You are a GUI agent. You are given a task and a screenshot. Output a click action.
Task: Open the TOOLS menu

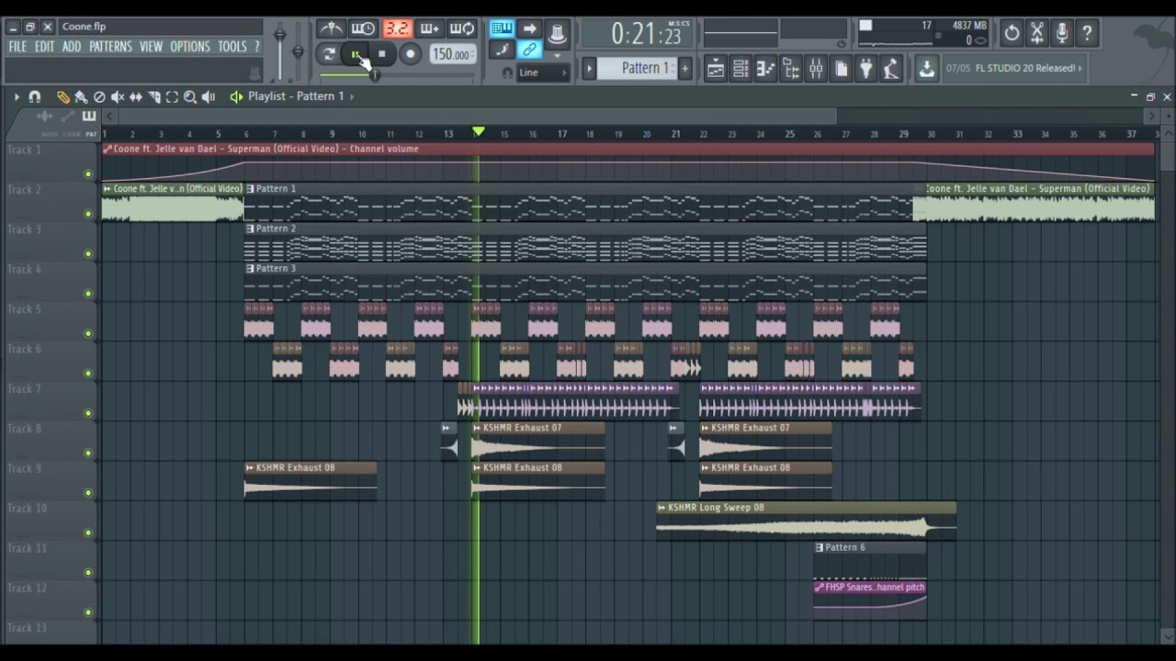tap(232, 47)
